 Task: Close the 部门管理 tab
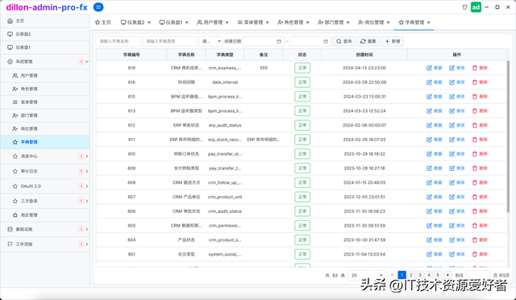coord(347,23)
